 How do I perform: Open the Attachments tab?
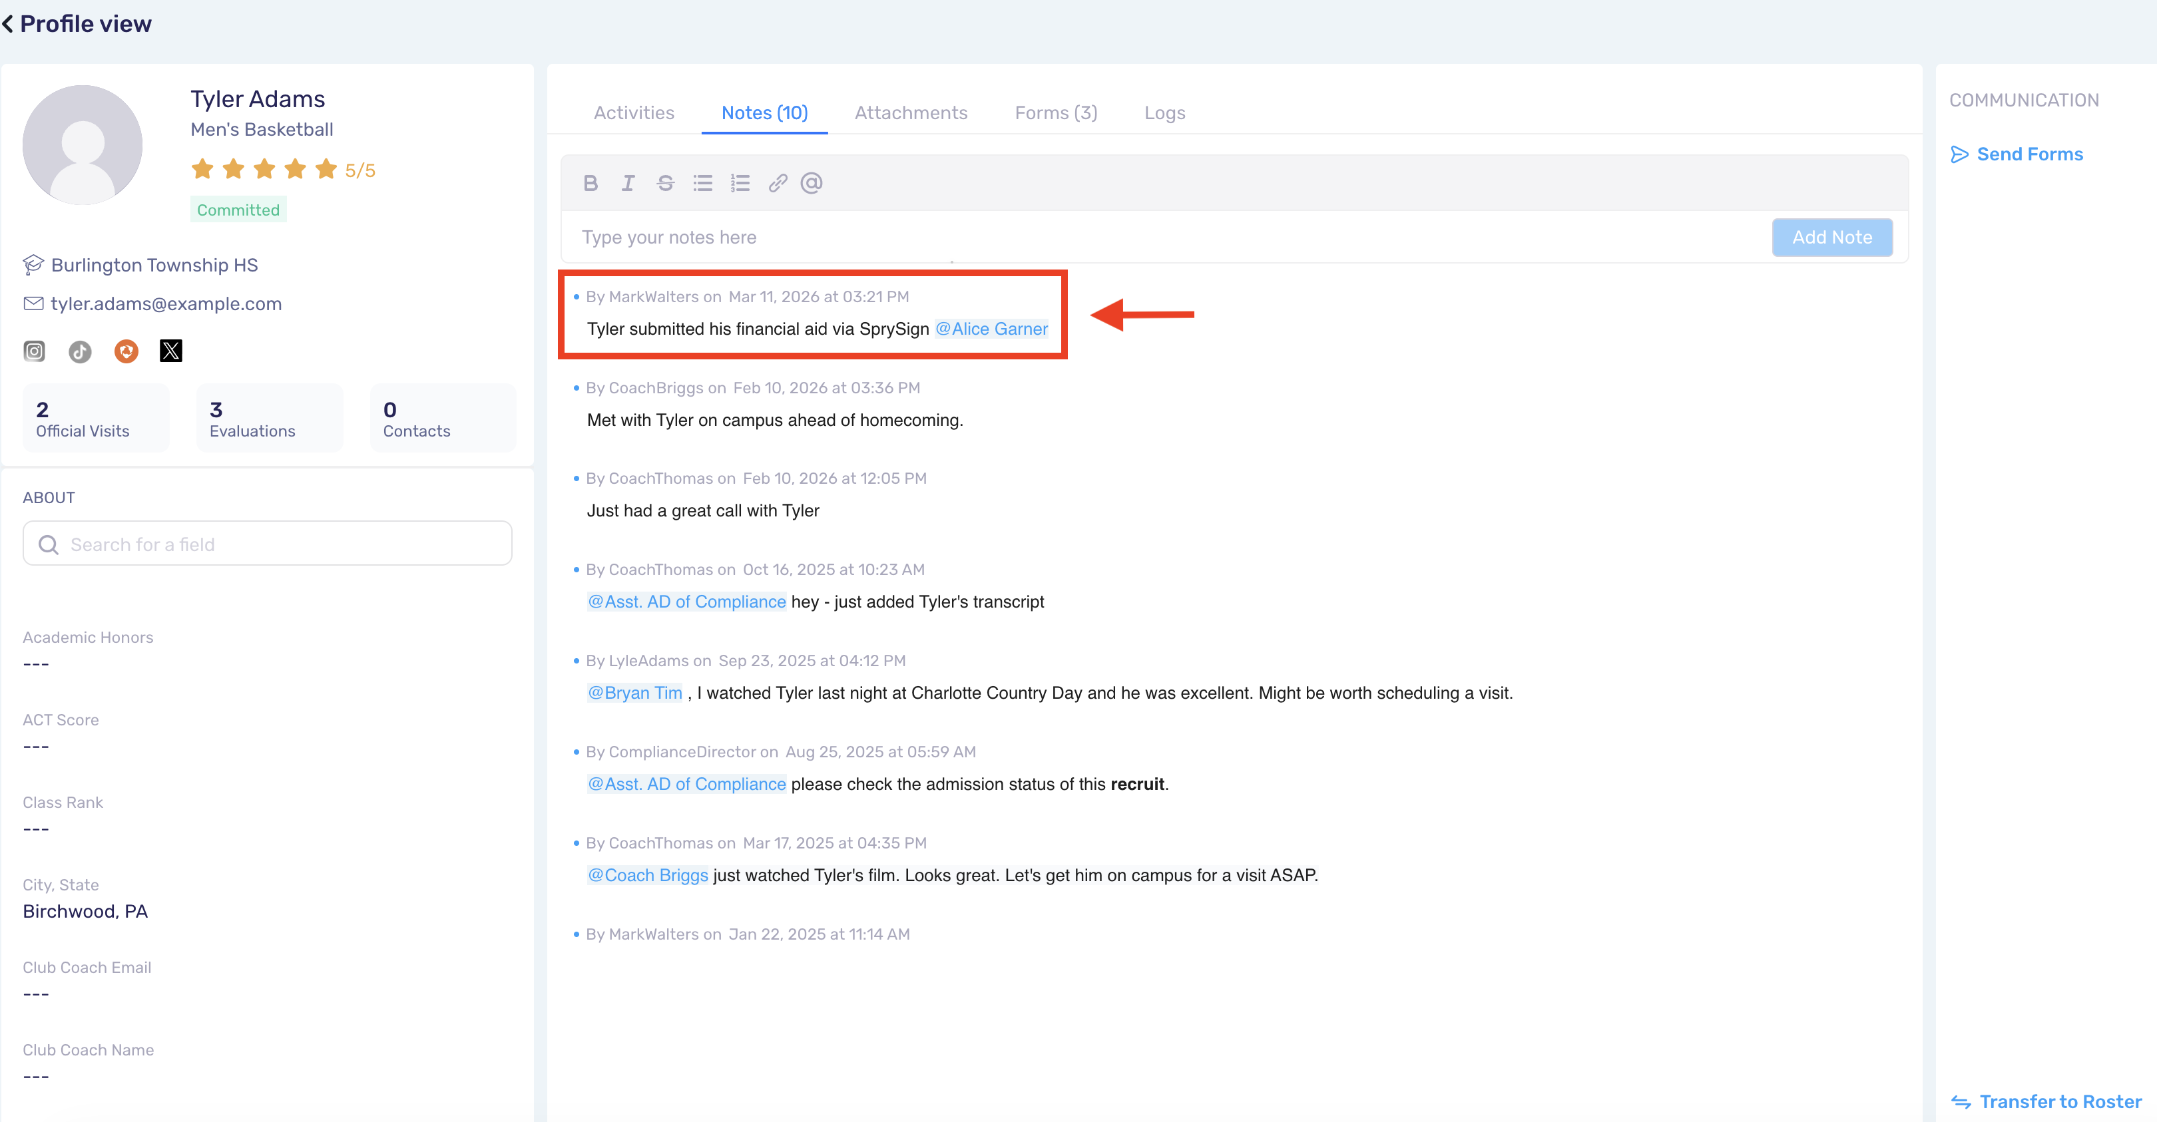[911, 112]
